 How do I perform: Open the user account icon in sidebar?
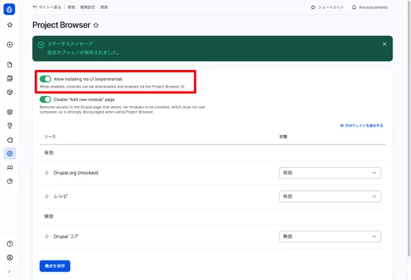pos(9,258)
